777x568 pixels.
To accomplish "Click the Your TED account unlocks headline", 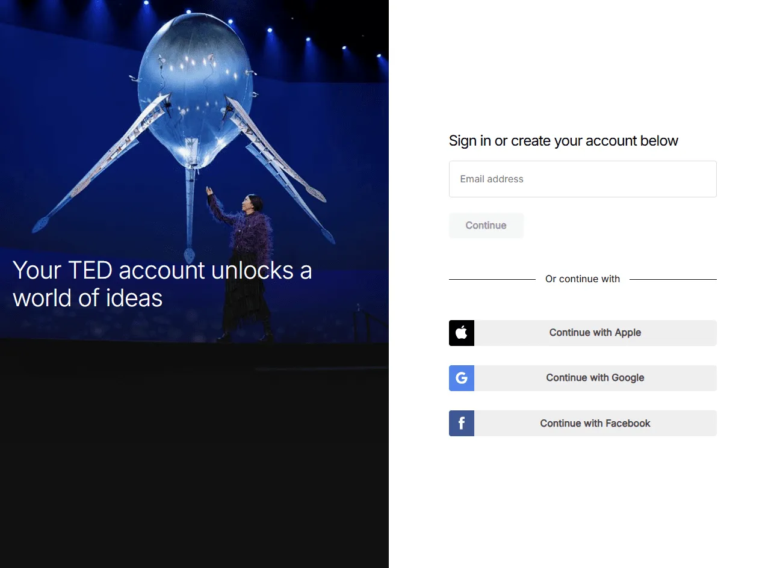I will pos(163,284).
